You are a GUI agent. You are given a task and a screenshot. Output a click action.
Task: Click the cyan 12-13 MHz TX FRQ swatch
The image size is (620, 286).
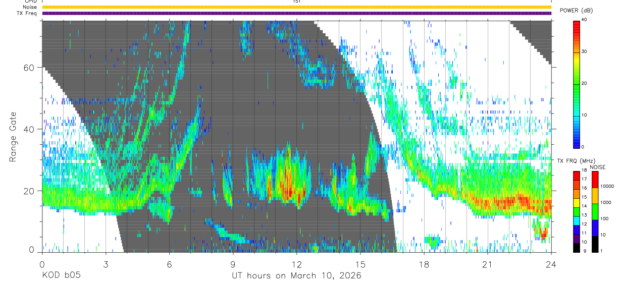pyautogui.click(x=577, y=221)
